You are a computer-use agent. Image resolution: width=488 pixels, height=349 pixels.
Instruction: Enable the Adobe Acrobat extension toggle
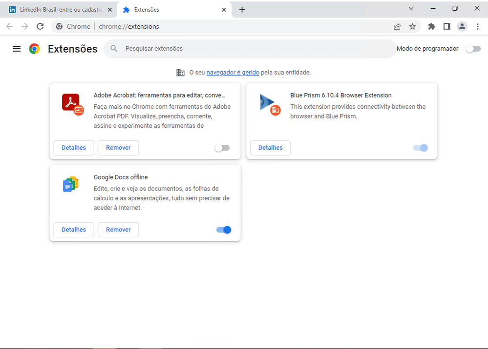[222, 148]
